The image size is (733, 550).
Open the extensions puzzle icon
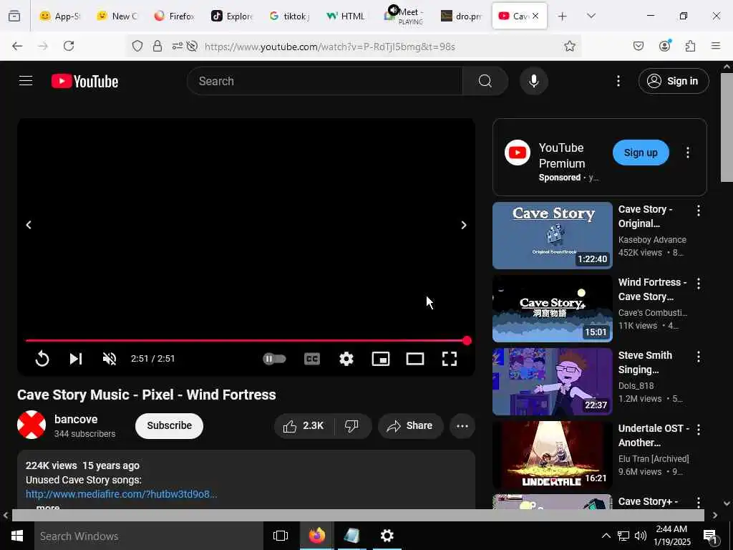[x=690, y=46]
